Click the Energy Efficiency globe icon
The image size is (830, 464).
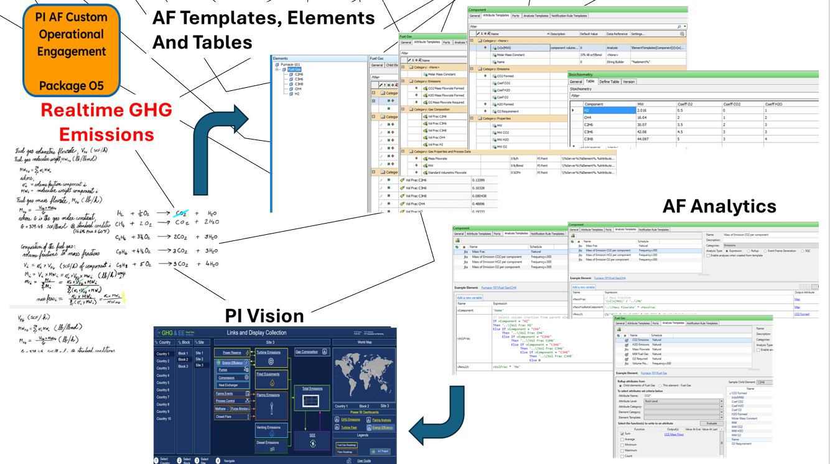click(x=218, y=362)
